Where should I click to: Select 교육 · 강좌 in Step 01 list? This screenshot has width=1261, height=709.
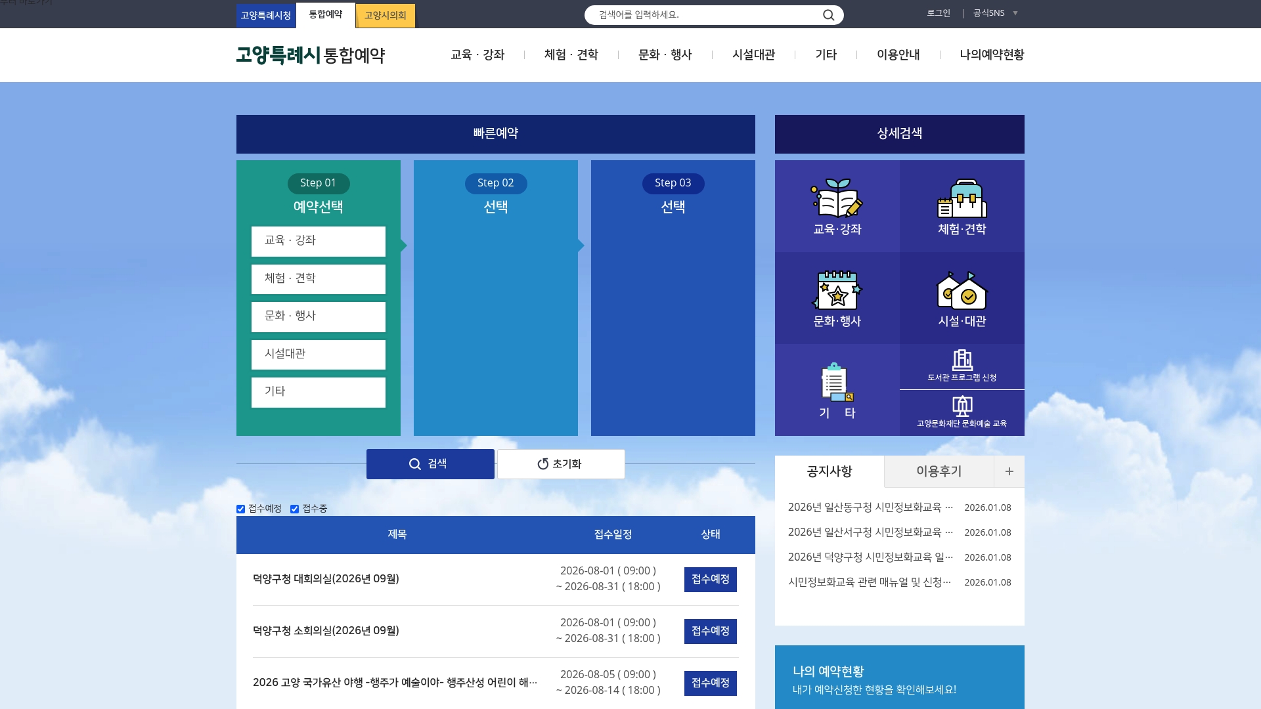318,241
